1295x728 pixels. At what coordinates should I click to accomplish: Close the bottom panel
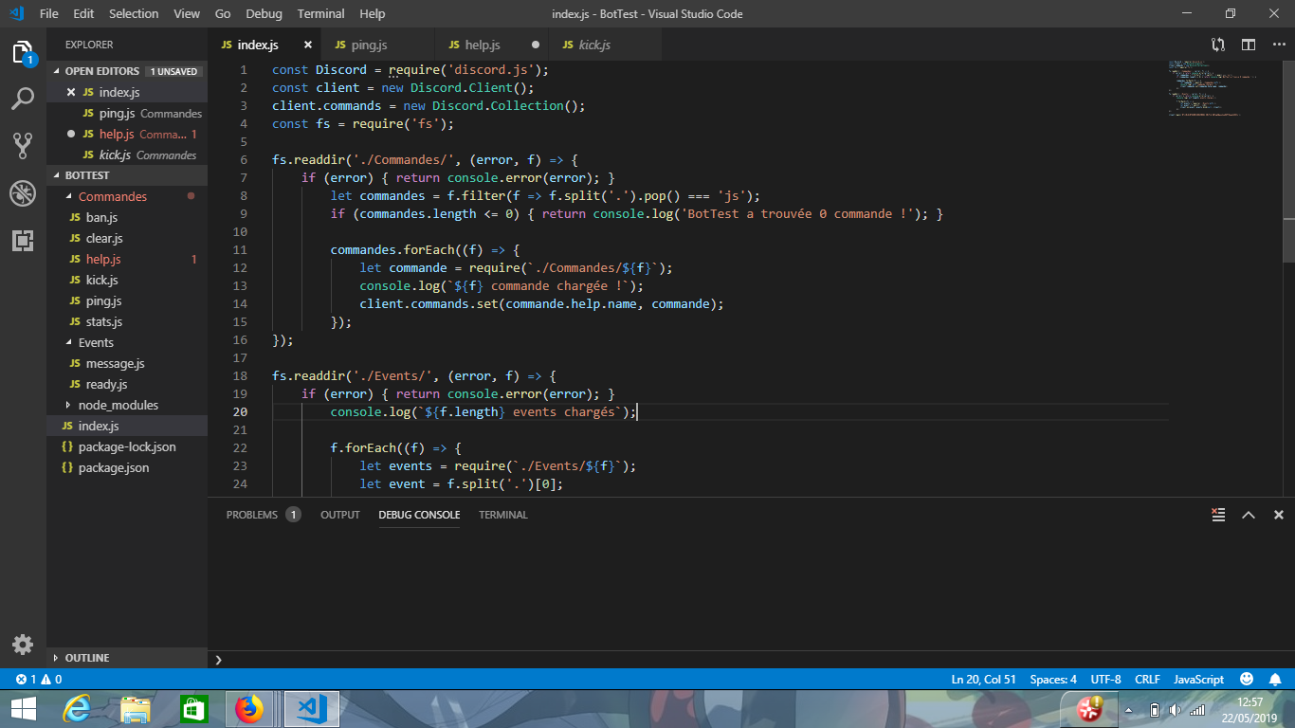(1278, 515)
